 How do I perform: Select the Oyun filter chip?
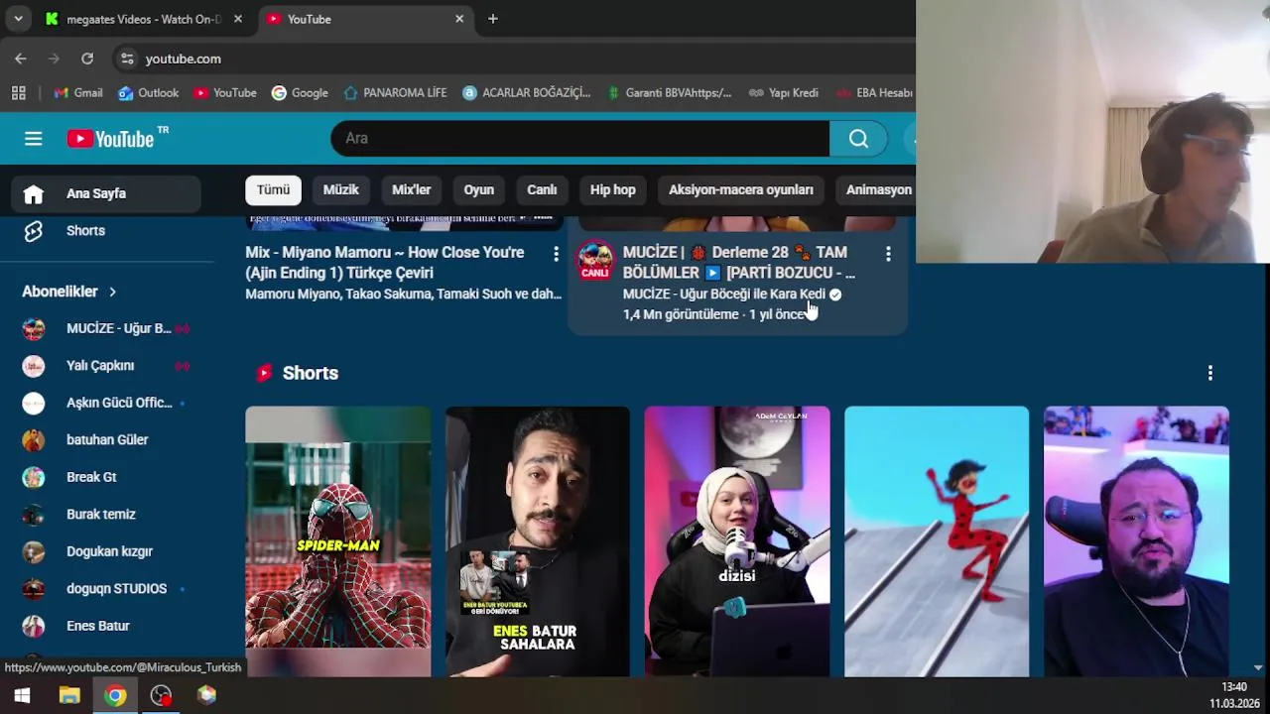click(x=478, y=189)
